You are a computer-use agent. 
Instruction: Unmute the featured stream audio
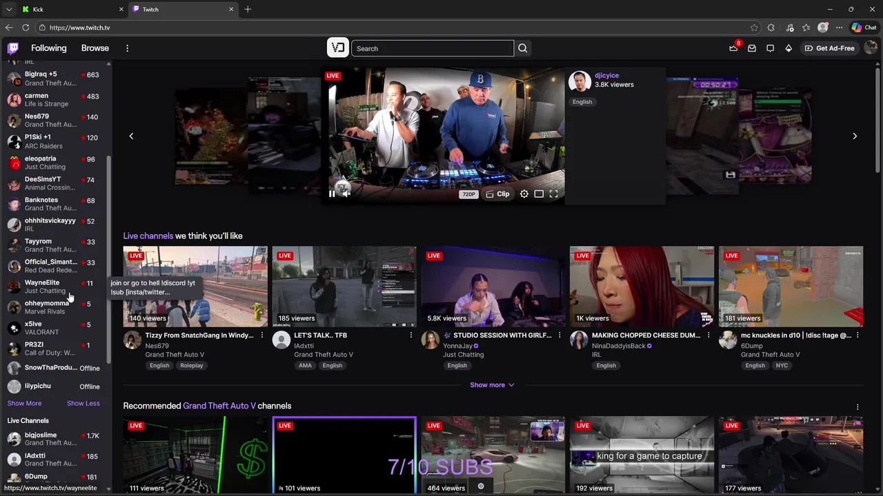(x=346, y=194)
